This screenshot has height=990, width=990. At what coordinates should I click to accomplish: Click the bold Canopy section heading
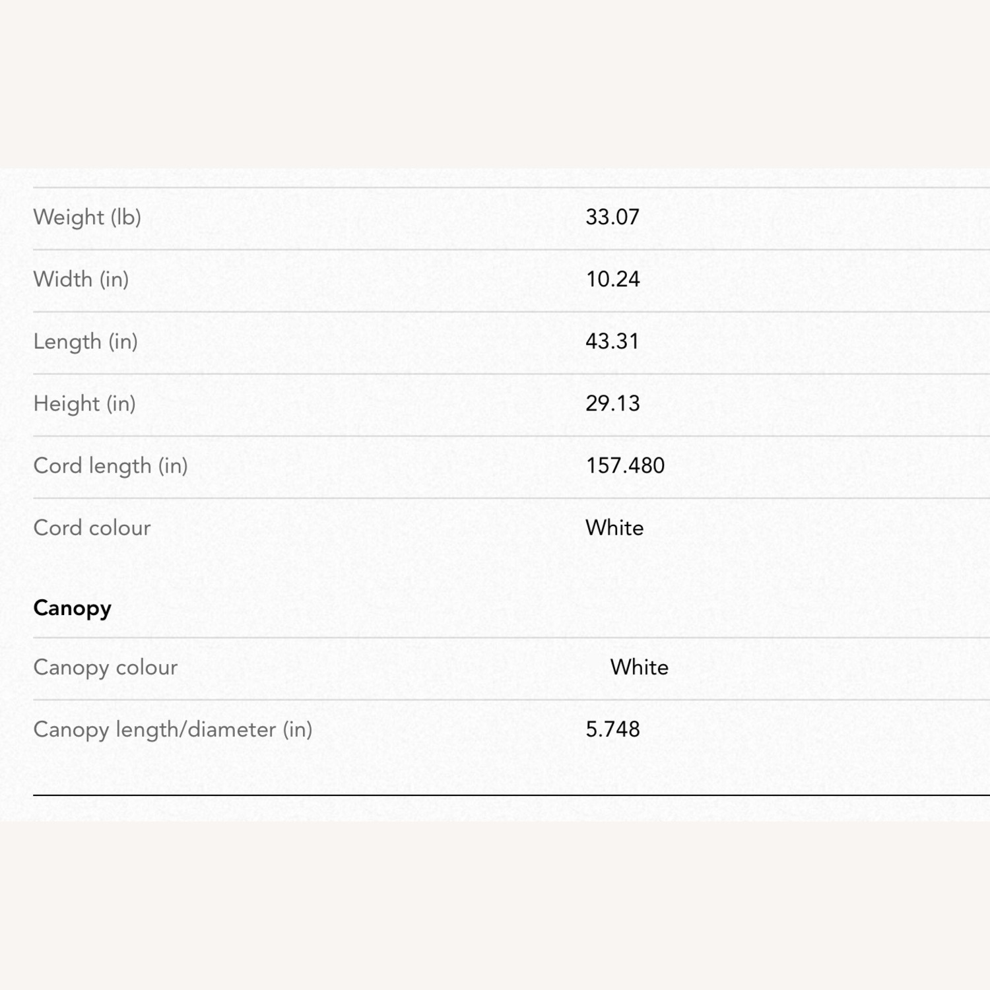(x=73, y=608)
